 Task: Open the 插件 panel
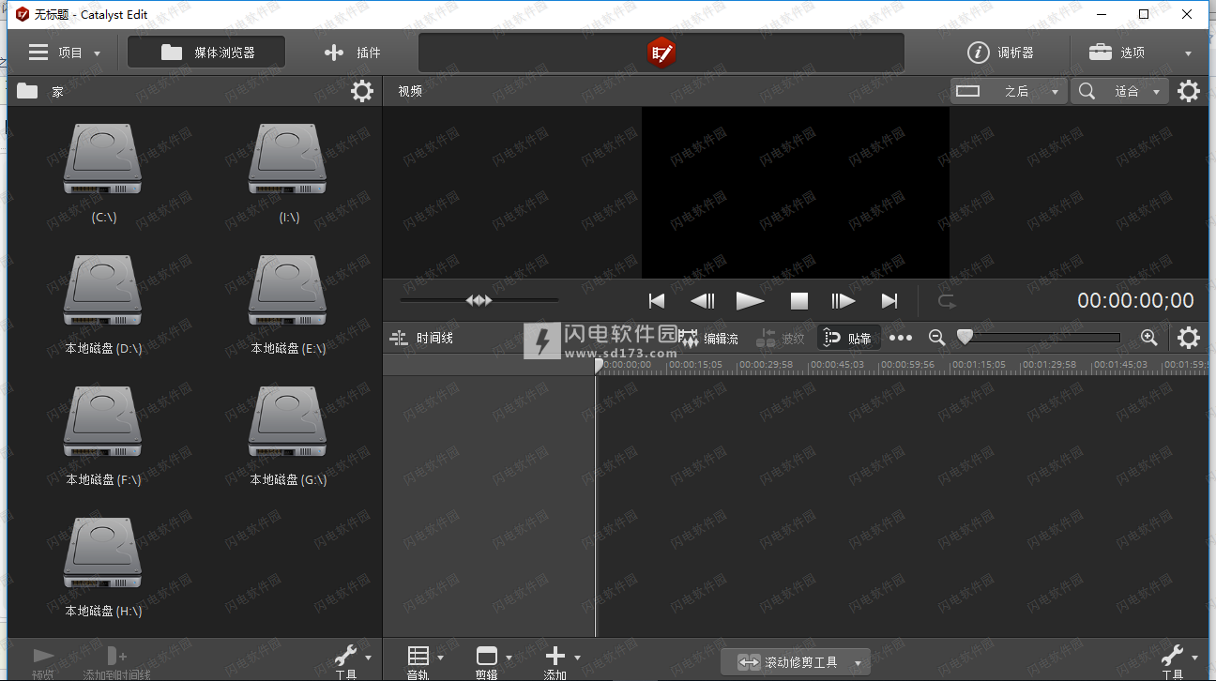(353, 53)
